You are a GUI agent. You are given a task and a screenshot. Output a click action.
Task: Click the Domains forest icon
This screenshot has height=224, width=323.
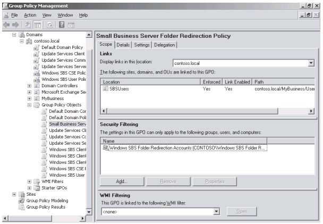click(22, 35)
